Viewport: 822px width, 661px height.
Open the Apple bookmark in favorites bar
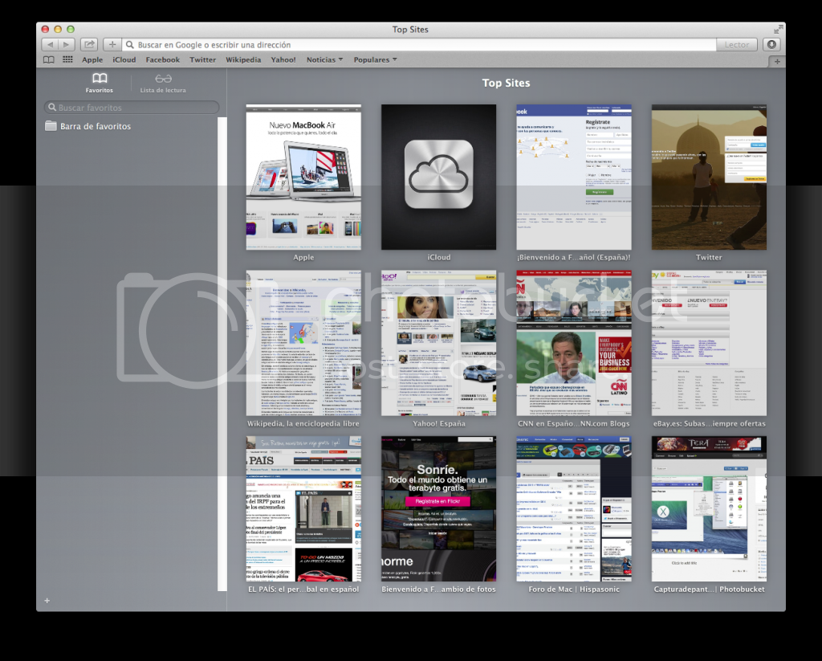[92, 59]
